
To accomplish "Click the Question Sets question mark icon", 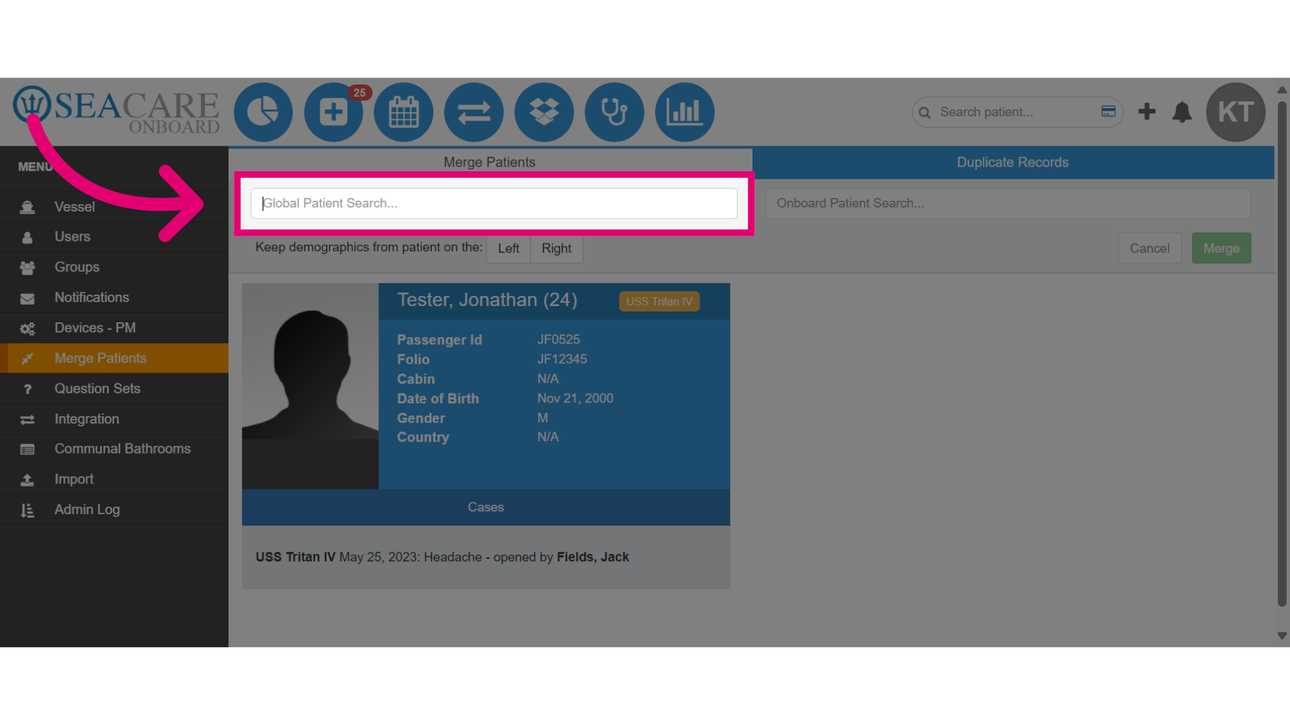I will pyautogui.click(x=28, y=389).
